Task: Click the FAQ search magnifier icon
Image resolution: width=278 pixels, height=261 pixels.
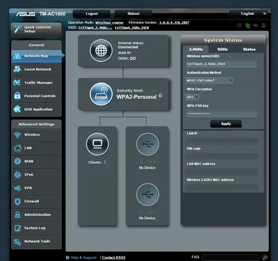Action: click(265, 257)
